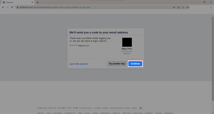Viewport: 214px width, 114px height.
Task: View site info via the lock icon
Action: click(x=17, y=7)
